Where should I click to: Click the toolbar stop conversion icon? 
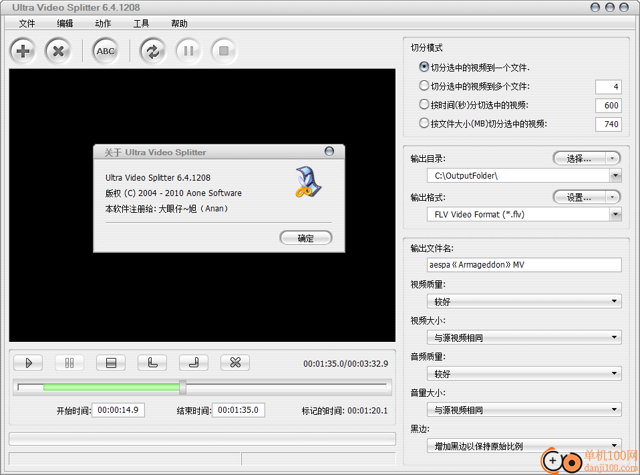tap(224, 51)
